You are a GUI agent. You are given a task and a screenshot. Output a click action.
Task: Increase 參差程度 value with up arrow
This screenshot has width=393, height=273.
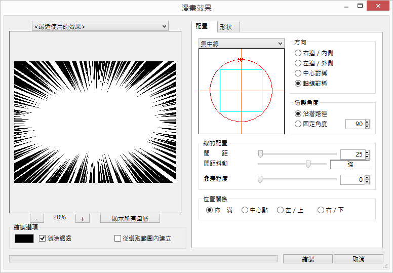coord(367,177)
